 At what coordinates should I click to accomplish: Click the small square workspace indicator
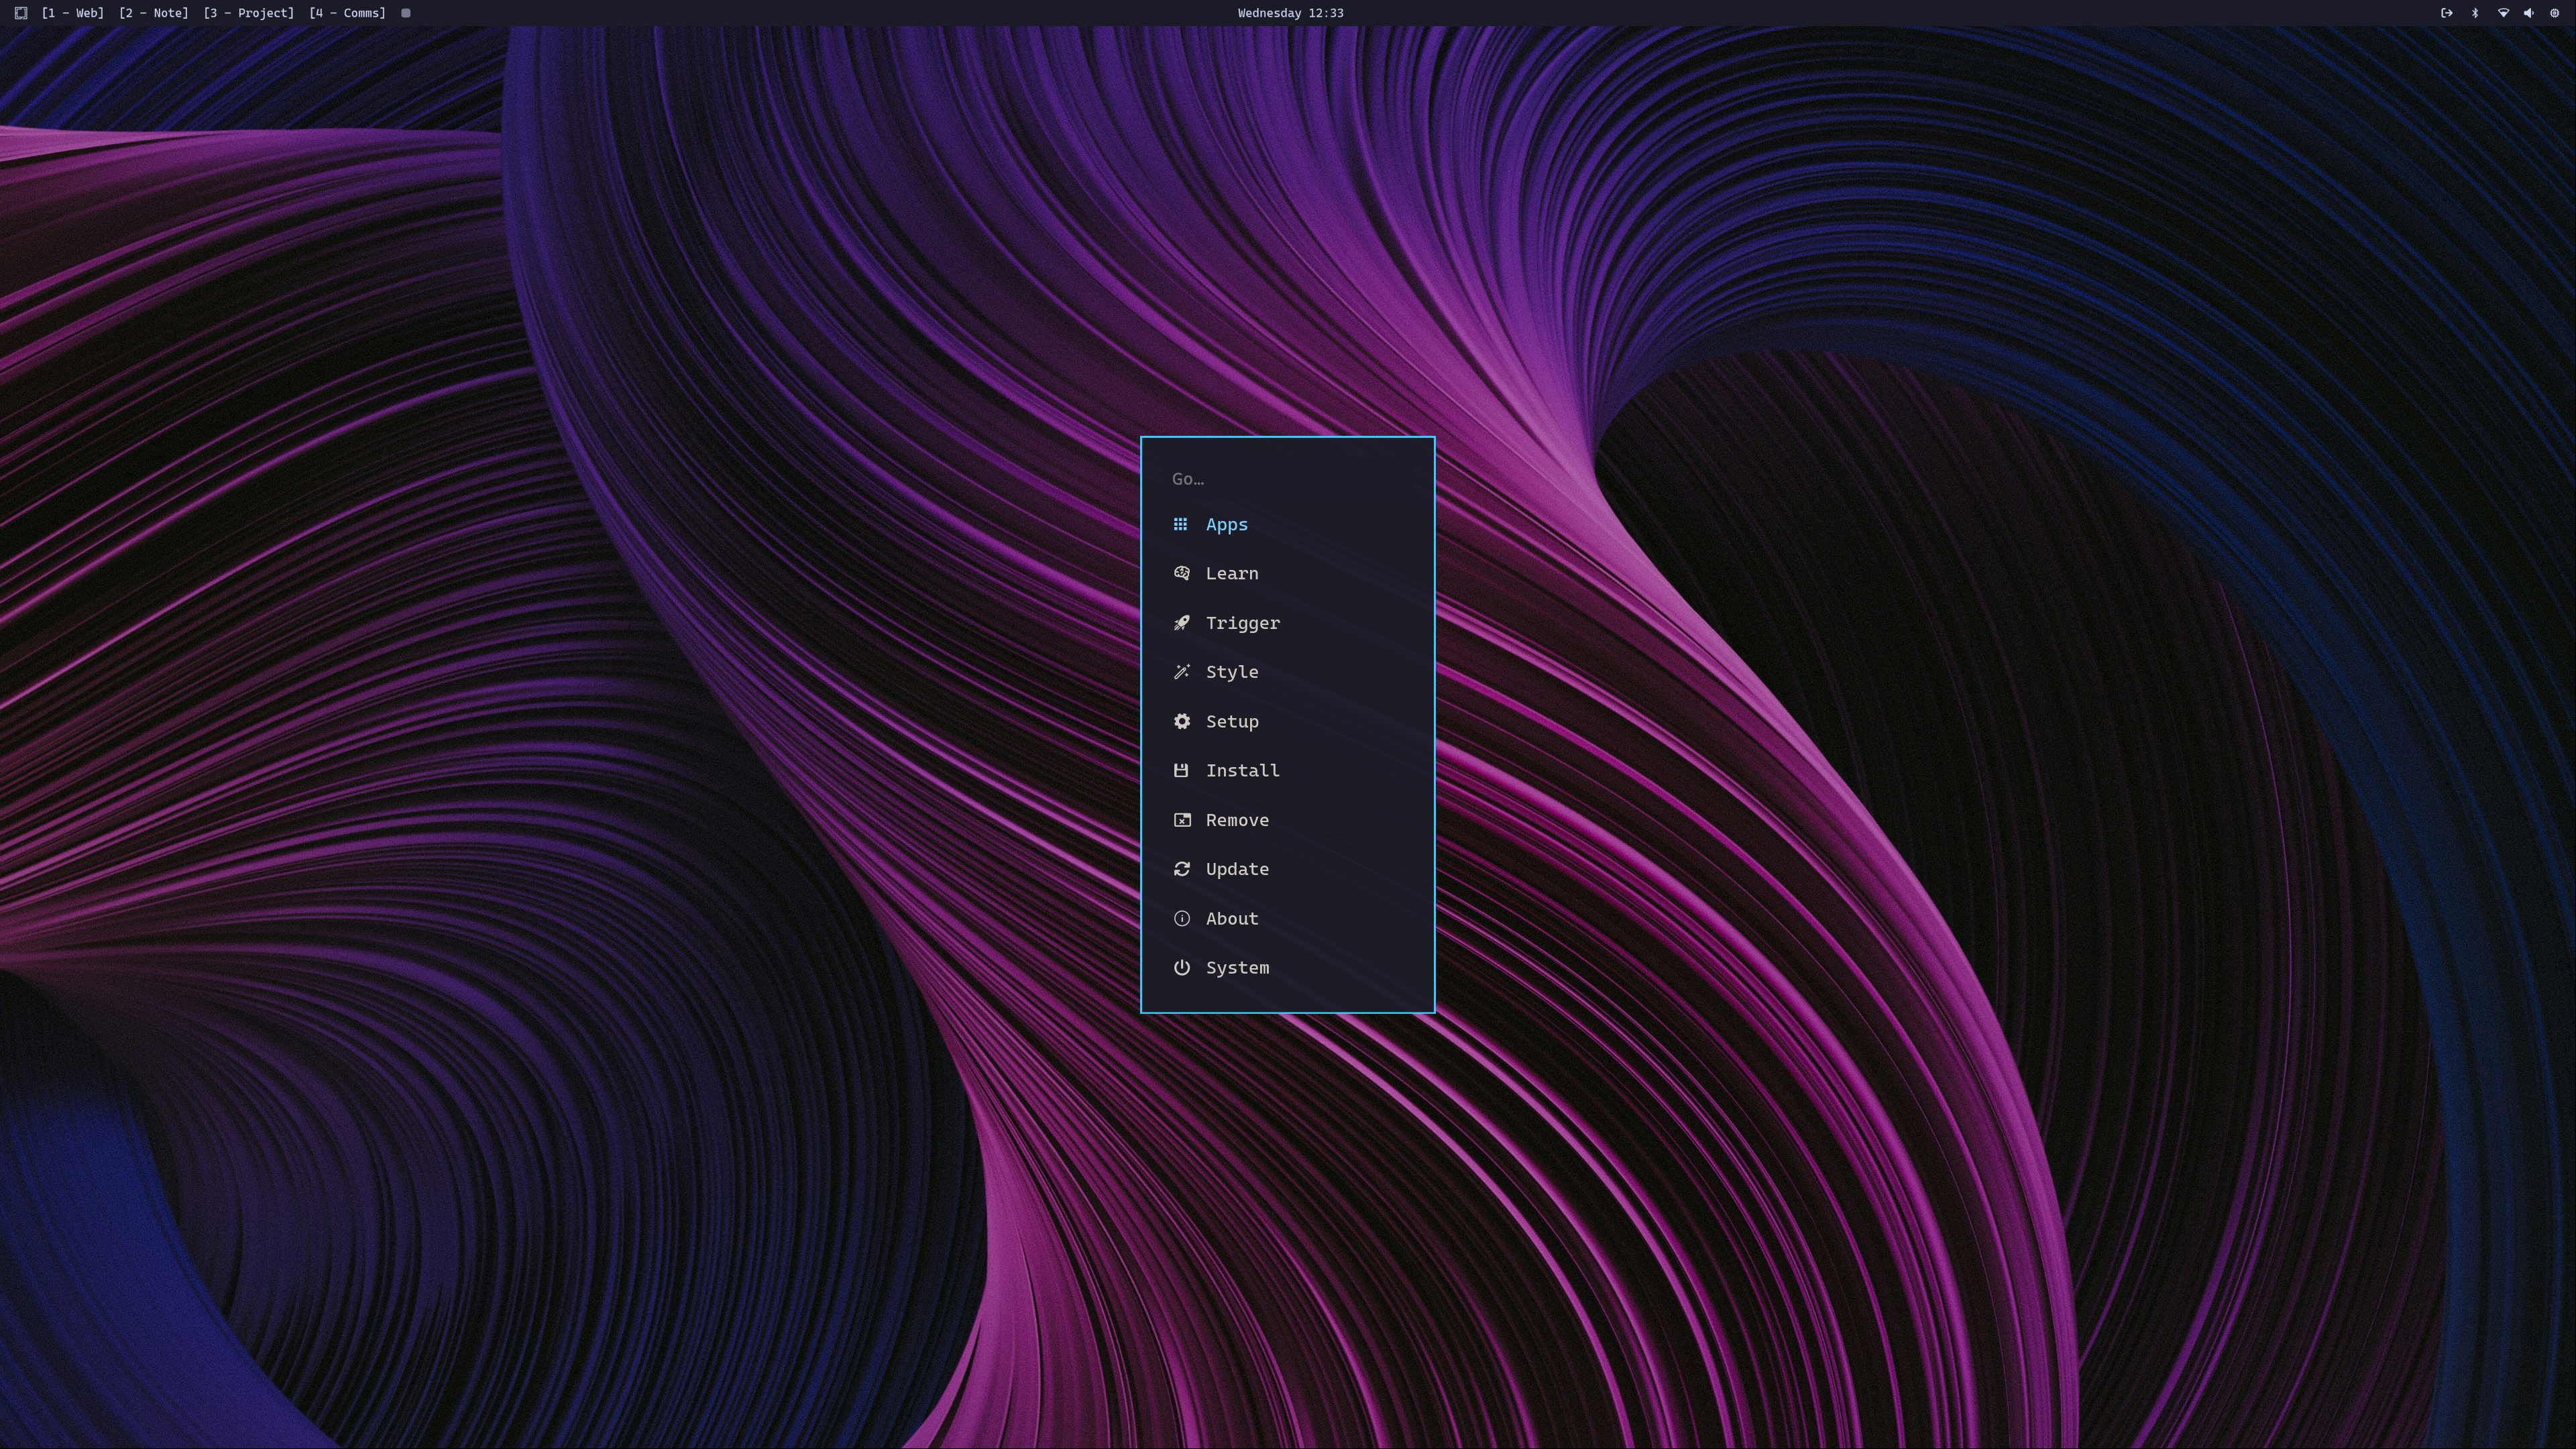click(x=406, y=13)
